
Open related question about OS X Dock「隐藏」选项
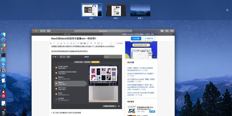[141, 80]
